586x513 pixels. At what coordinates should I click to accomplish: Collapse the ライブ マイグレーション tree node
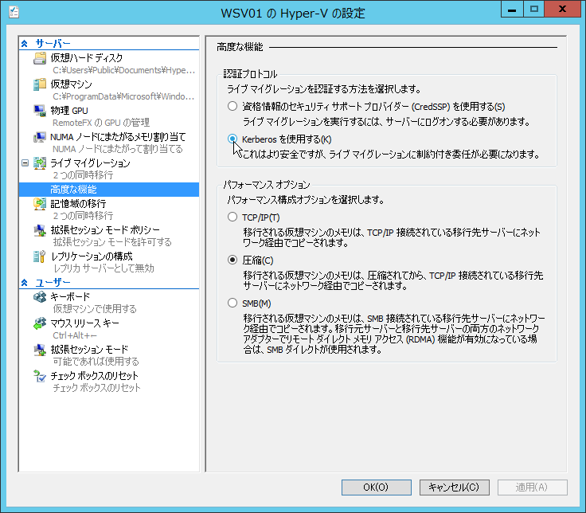tap(25, 163)
